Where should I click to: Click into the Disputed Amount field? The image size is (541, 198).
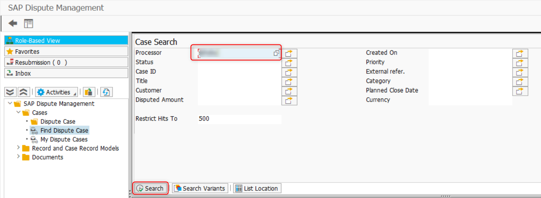(x=239, y=100)
